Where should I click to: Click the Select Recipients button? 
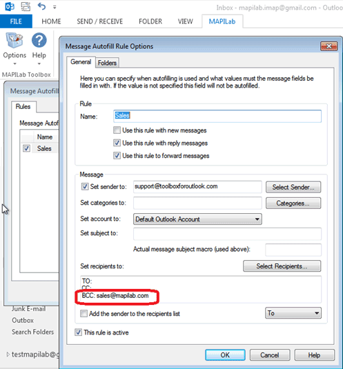coord(282,266)
